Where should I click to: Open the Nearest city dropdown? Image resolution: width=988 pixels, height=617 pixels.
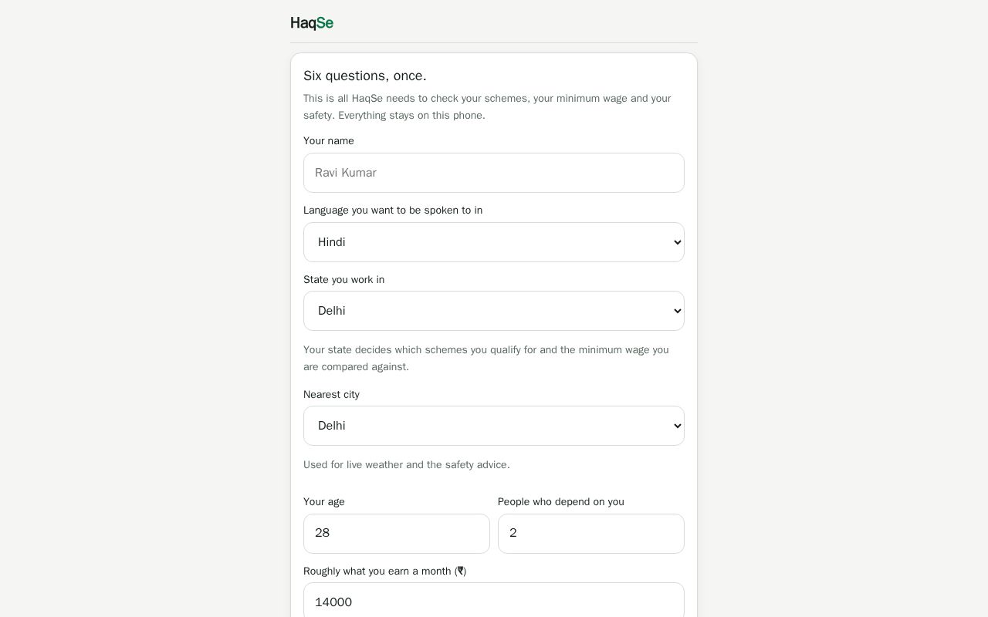pos(494,426)
